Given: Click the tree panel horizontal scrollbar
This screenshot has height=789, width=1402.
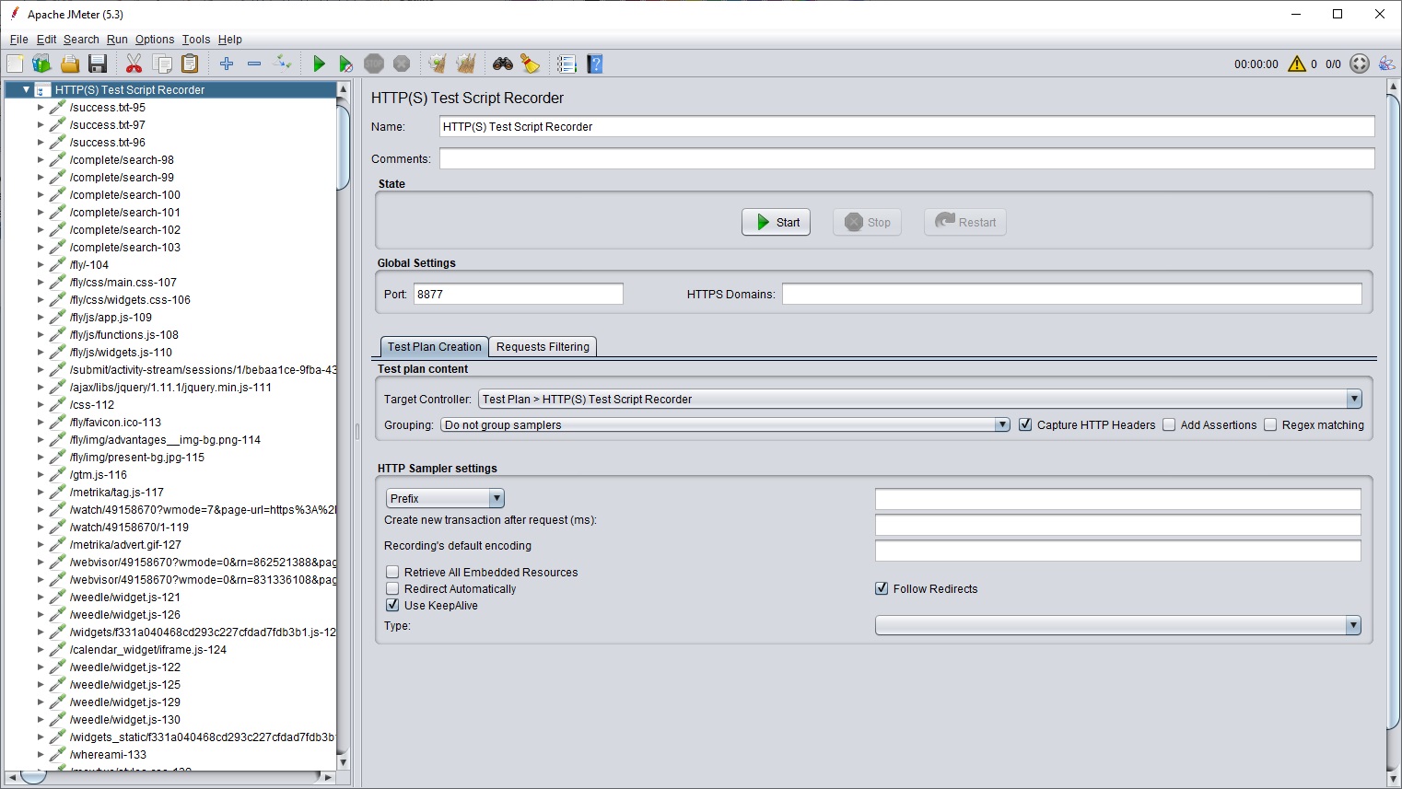Looking at the screenshot, I should pos(33,777).
